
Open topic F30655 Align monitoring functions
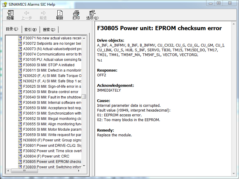pyautogui.click(x=52, y=124)
